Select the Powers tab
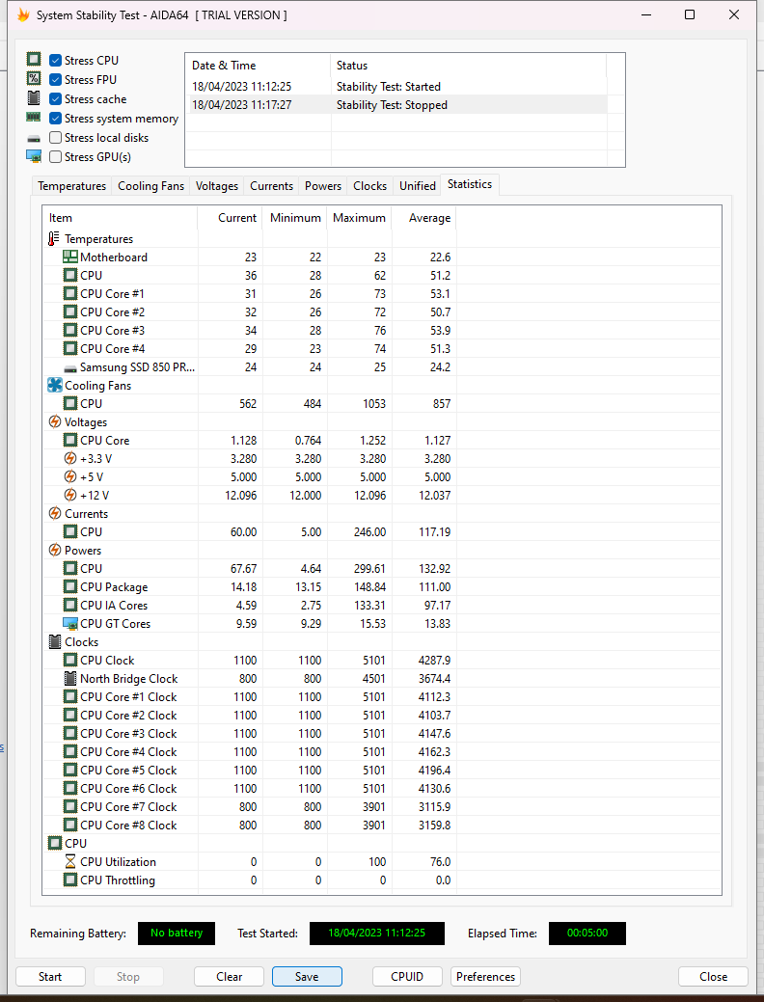Image resolution: width=764 pixels, height=1002 pixels. pos(323,186)
